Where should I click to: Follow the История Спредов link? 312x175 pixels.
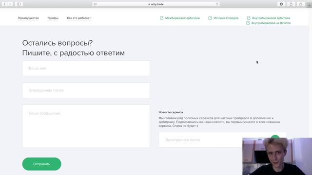226,18
